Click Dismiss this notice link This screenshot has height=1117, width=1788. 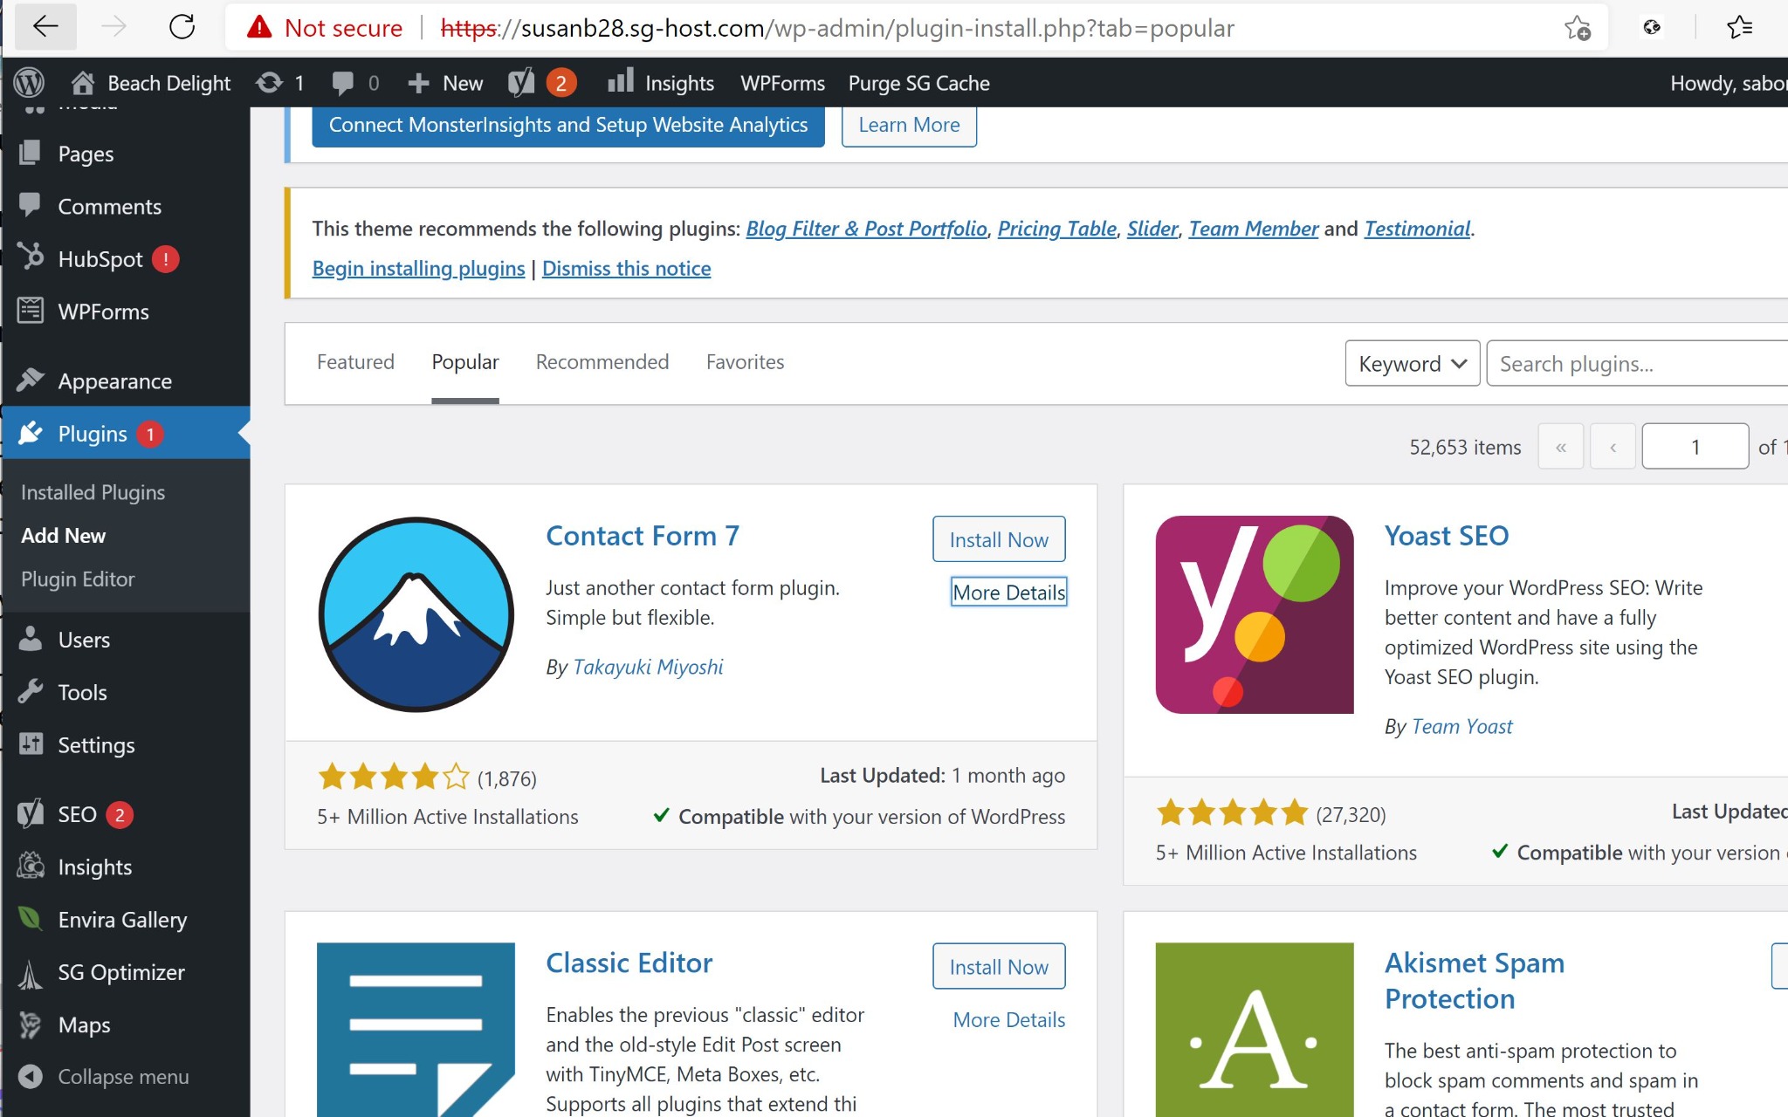coord(626,266)
